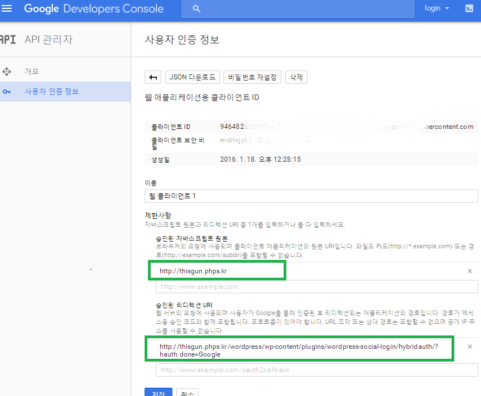The height and width of the screenshot is (396, 481).
Task: Click the back arrow button
Action: tap(153, 77)
